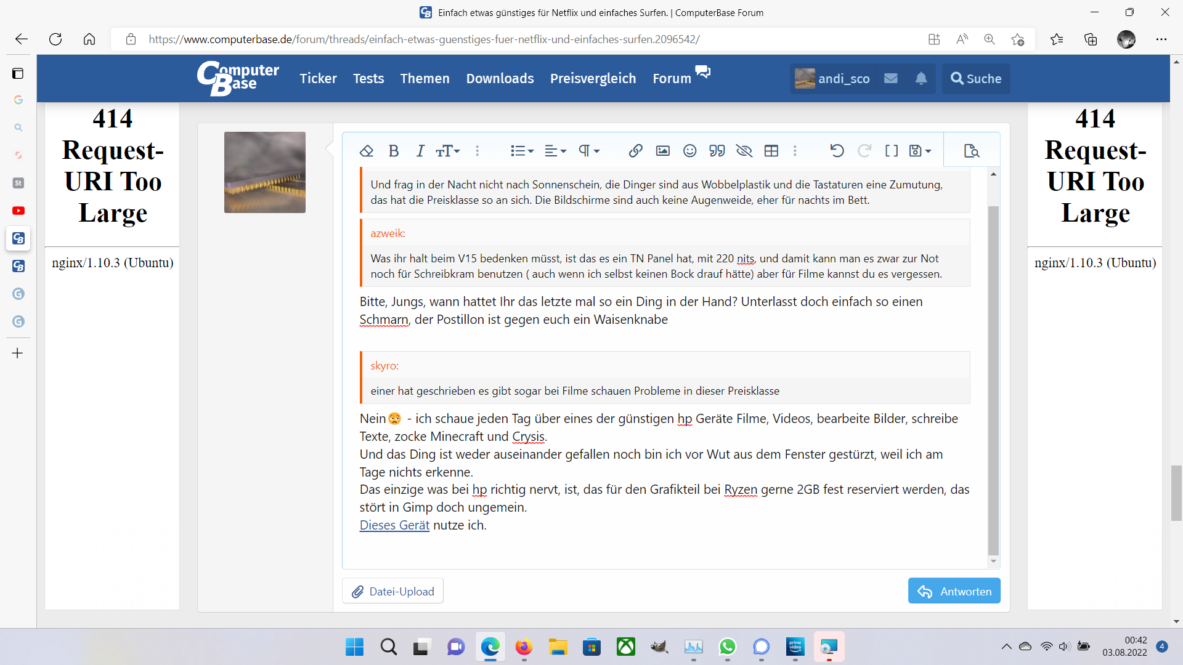The image size is (1183, 665).
Task: Open the browser zoom icon
Action: [990, 39]
